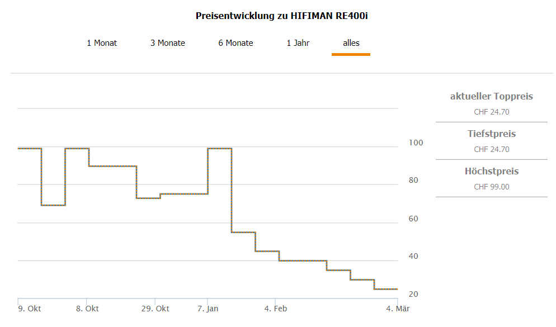Open the 6 Monate tab
The width and height of the screenshot is (556, 327).
tap(235, 43)
